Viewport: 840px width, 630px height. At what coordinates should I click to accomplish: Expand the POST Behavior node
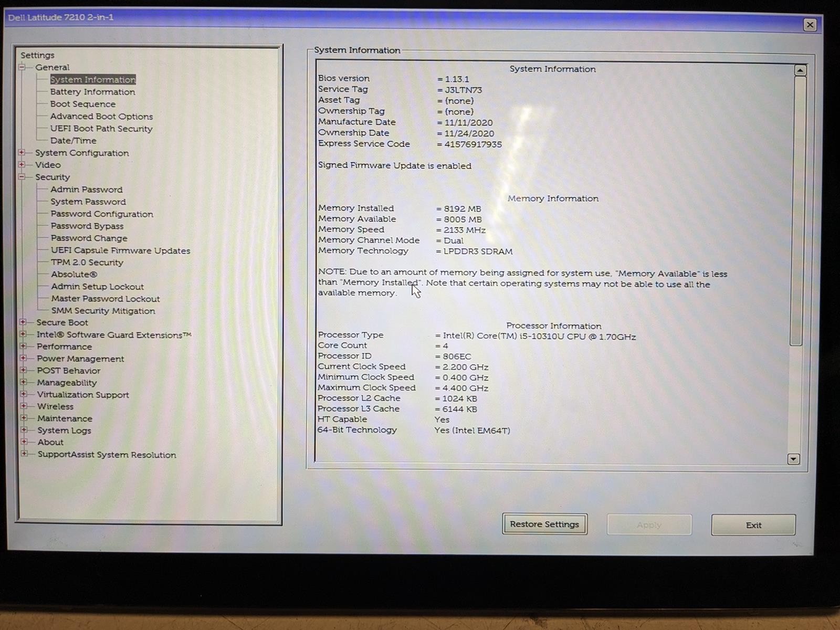[24, 370]
